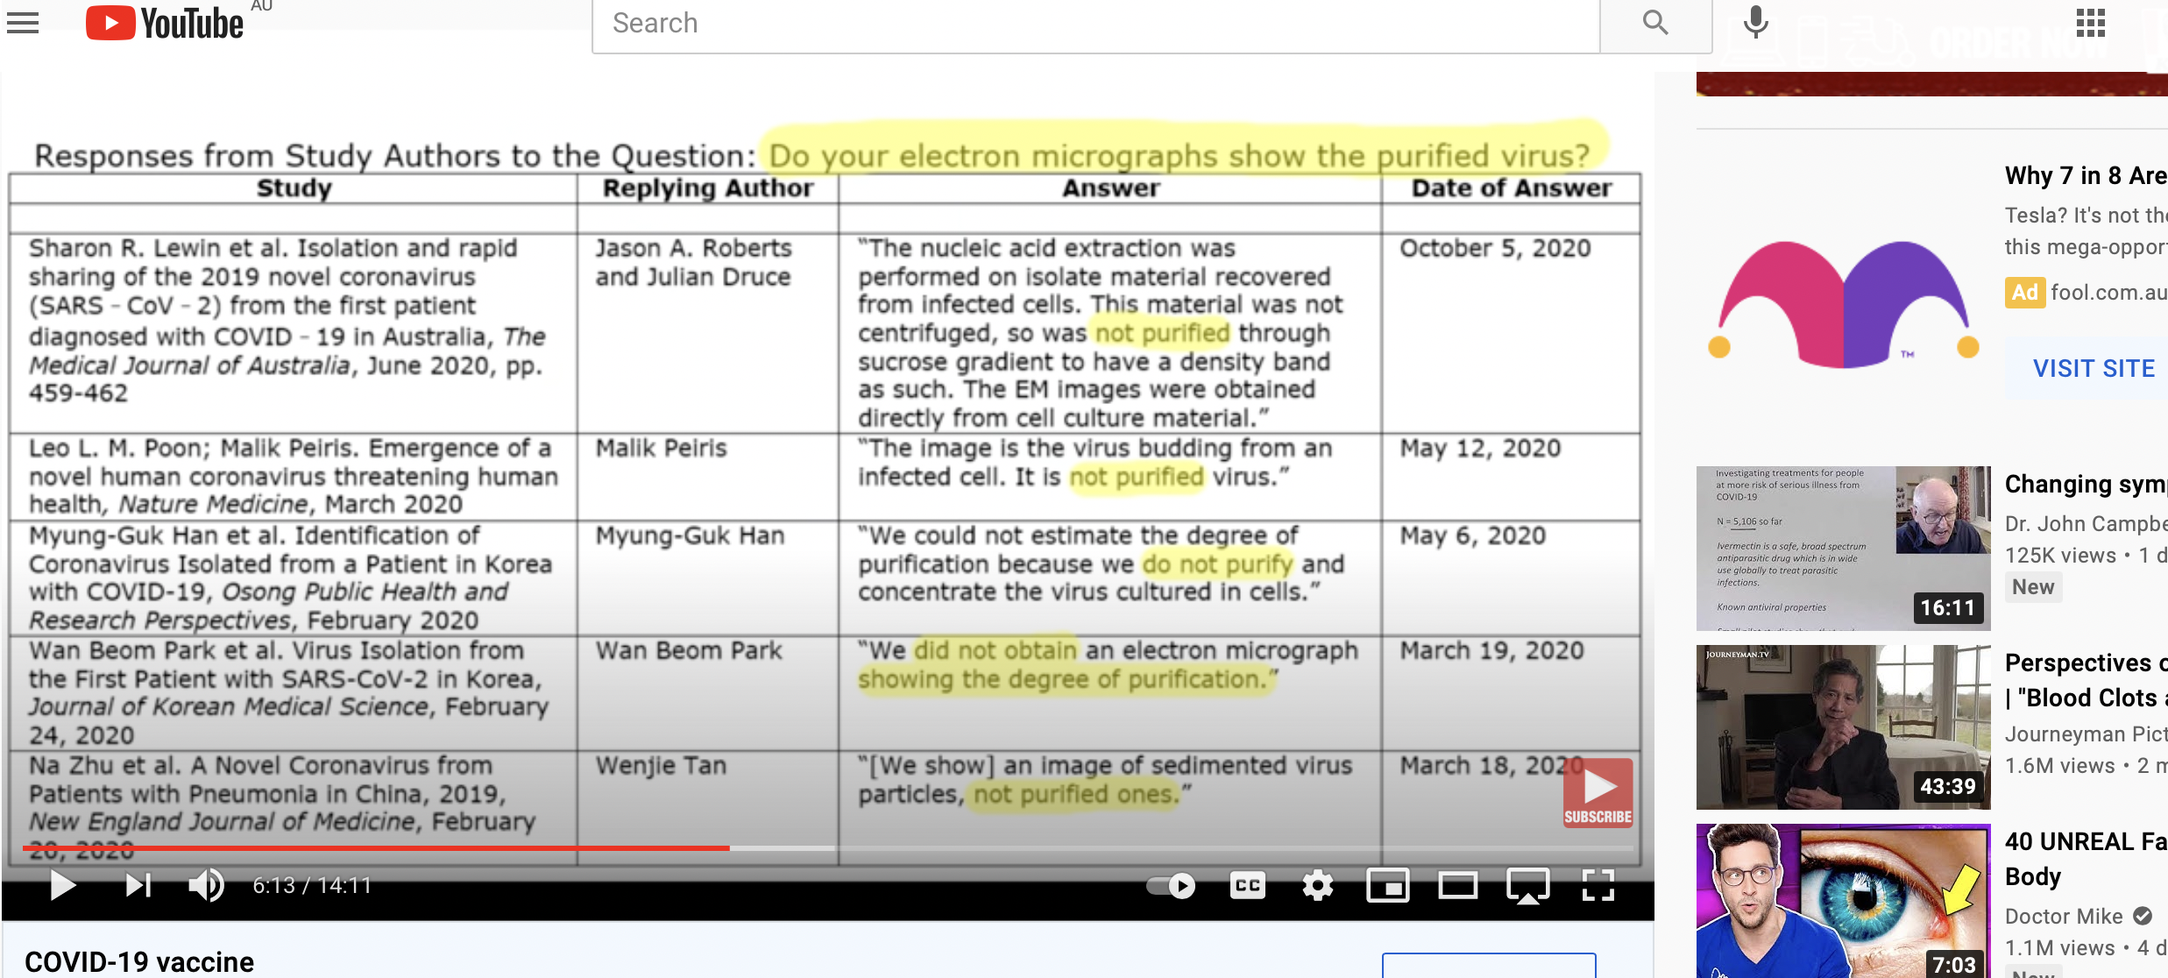Play the paused video
Screen dimensions: 2168x978
[62, 886]
